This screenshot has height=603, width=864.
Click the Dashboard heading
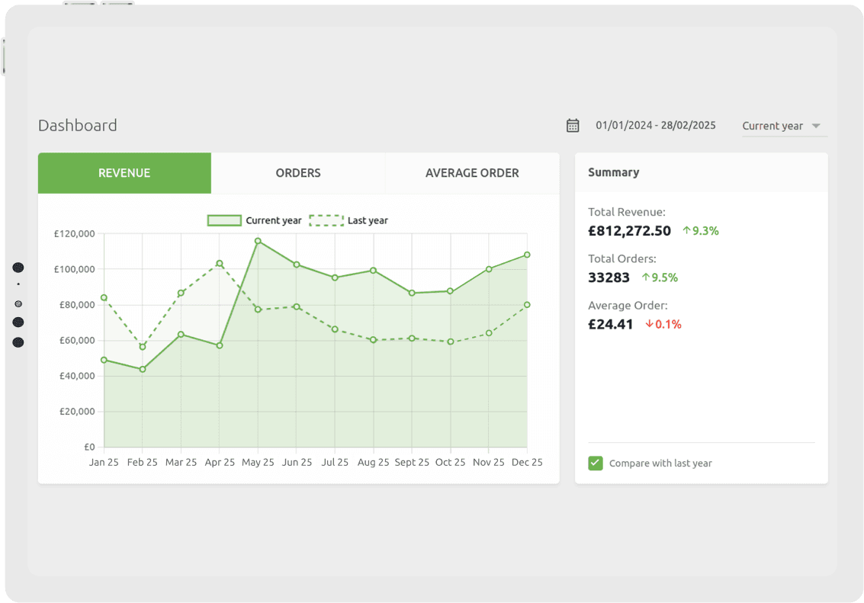pos(77,125)
